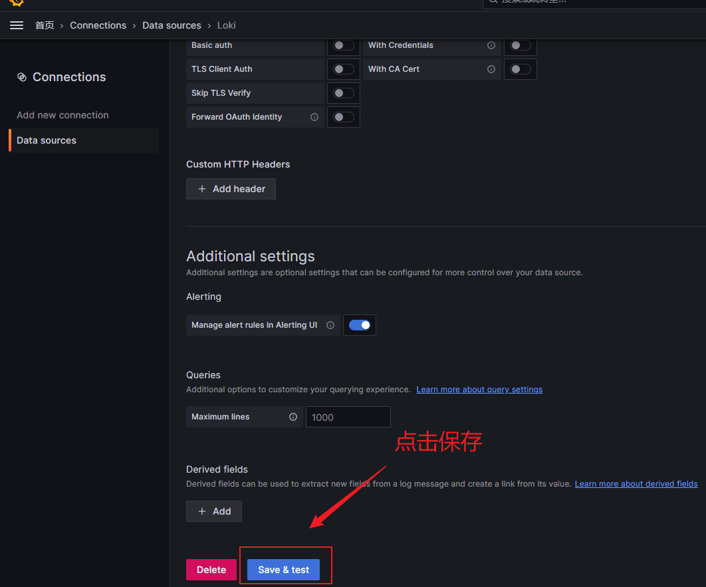This screenshot has height=587, width=706.
Task: Disable Manage alert rules in Alerting UI
Action: click(x=360, y=325)
